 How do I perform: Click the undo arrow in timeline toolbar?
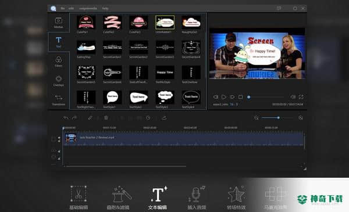click(x=65, y=118)
